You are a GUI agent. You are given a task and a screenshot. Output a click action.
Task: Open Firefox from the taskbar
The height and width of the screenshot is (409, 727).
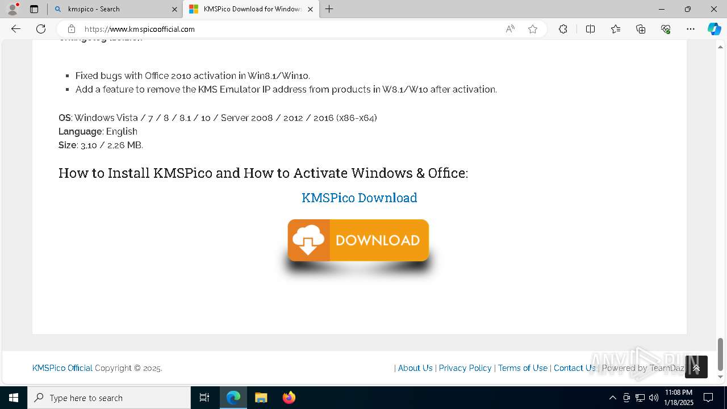[x=289, y=398]
